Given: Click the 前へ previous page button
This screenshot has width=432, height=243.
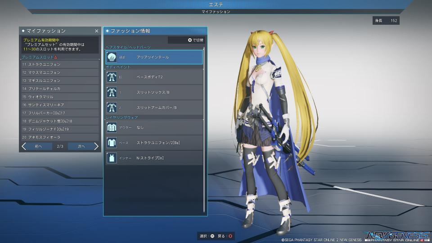Looking at the screenshot, I should [39, 146].
